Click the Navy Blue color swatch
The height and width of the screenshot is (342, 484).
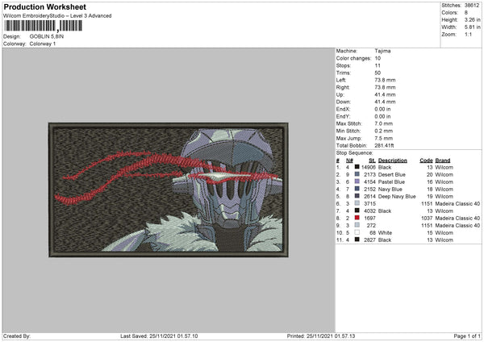[357, 189]
